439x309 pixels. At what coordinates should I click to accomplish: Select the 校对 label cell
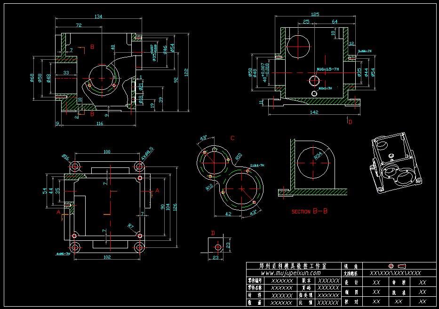pos(351,302)
